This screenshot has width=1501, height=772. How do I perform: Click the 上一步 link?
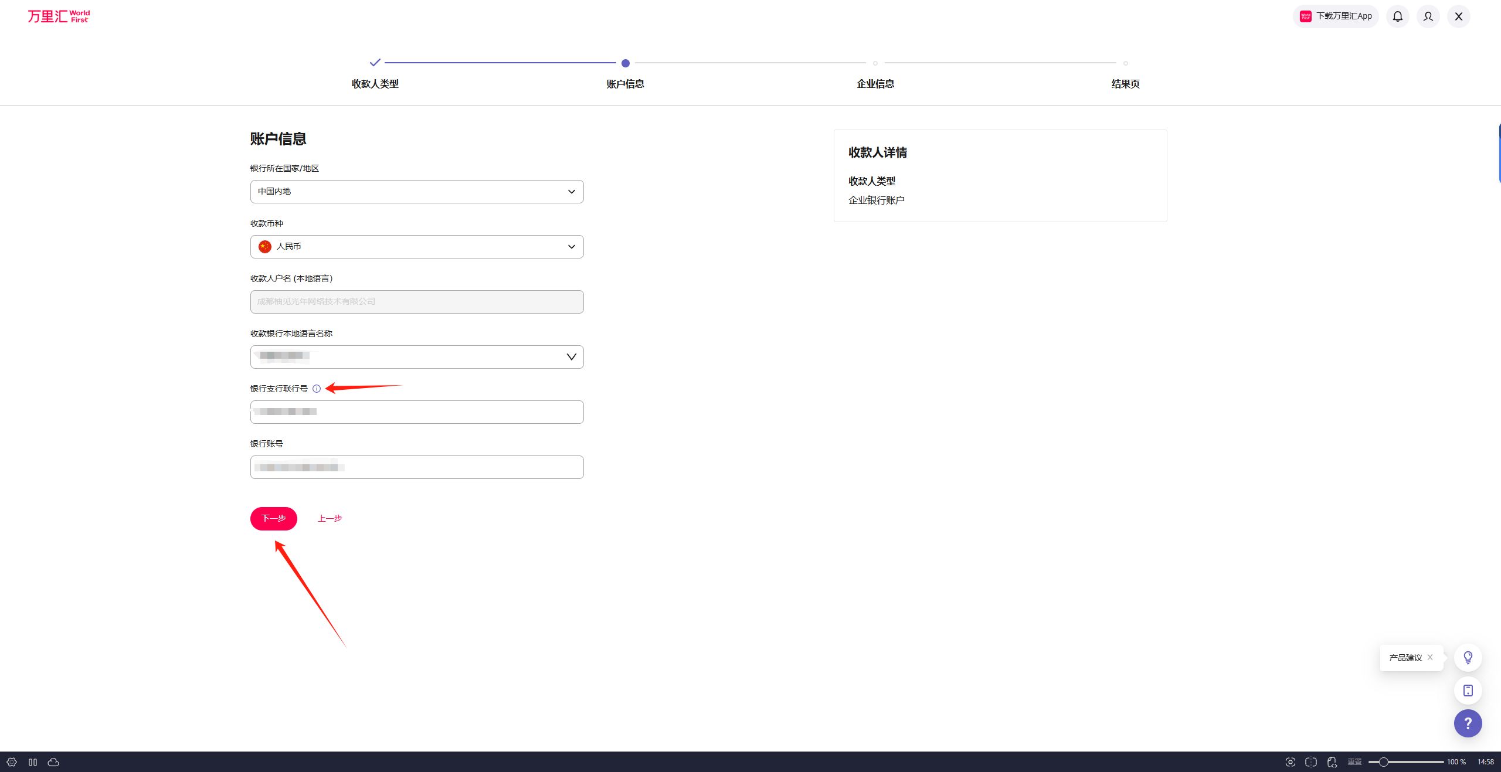[x=330, y=518]
